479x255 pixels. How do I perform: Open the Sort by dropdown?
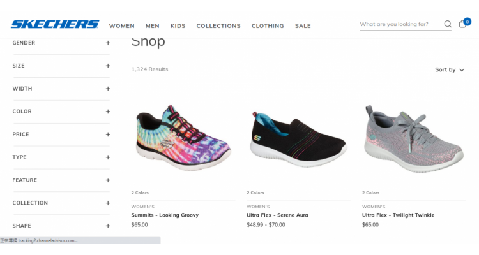click(450, 70)
